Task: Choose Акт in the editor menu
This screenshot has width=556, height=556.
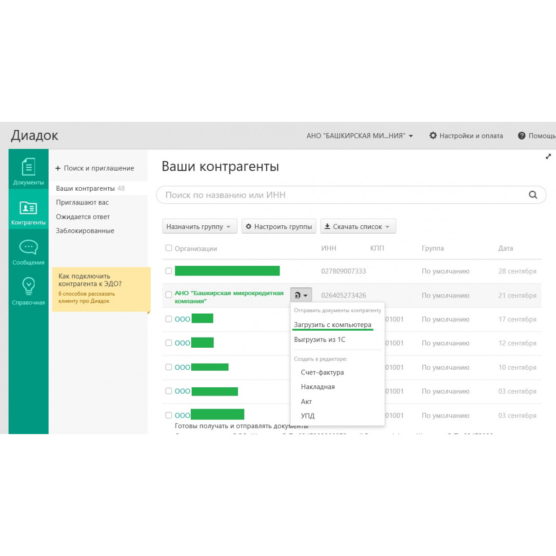Action: coord(306,401)
